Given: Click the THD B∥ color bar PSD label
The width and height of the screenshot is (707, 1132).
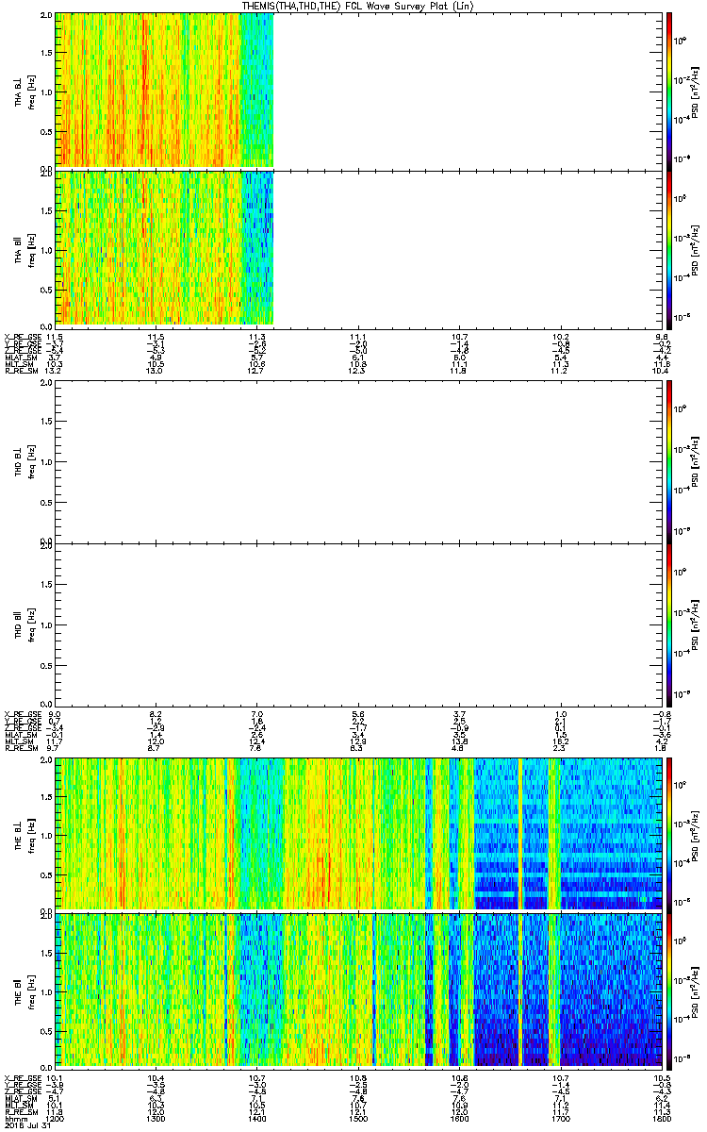Looking at the screenshot, I should [x=697, y=624].
